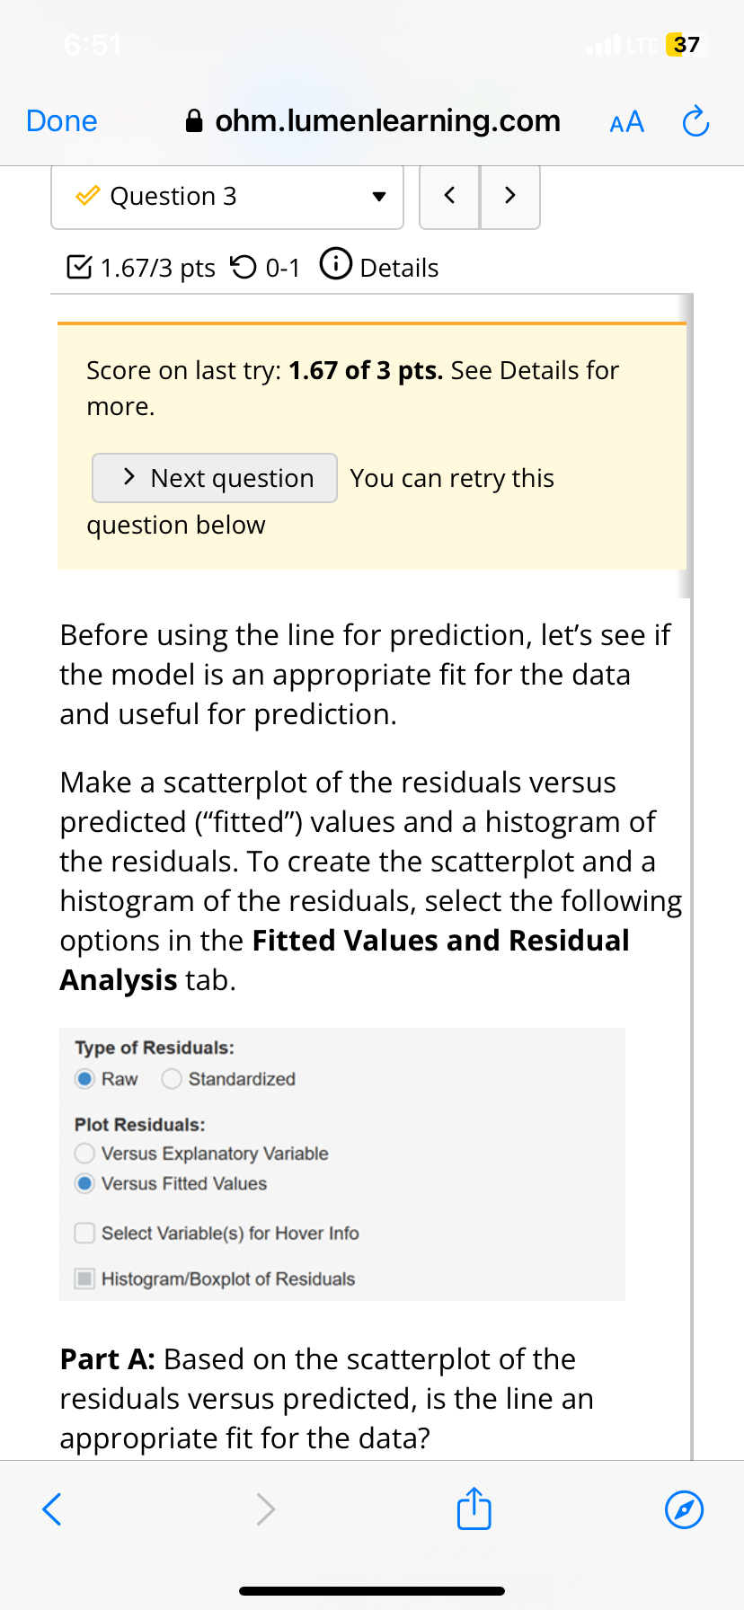744x1610 pixels.
Task: Tap the checkmark score icon before 1.67/3 pts
Action: pos(78,266)
